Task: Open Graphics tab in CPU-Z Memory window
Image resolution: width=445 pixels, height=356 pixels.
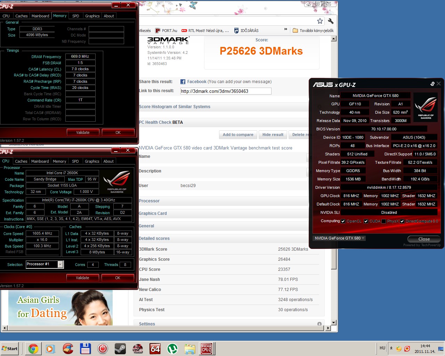Action: point(92,16)
